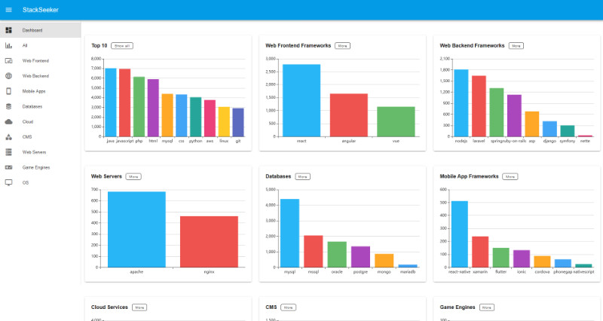Open the hamburger menu in header
603x321 pixels.
(8, 10)
